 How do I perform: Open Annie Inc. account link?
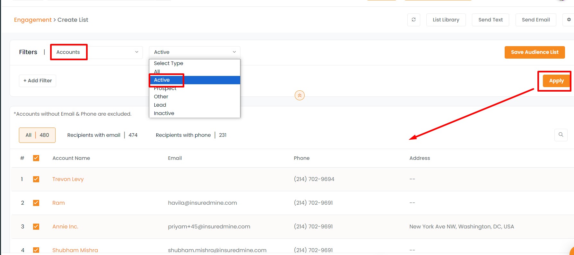pyautogui.click(x=65, y=226)
